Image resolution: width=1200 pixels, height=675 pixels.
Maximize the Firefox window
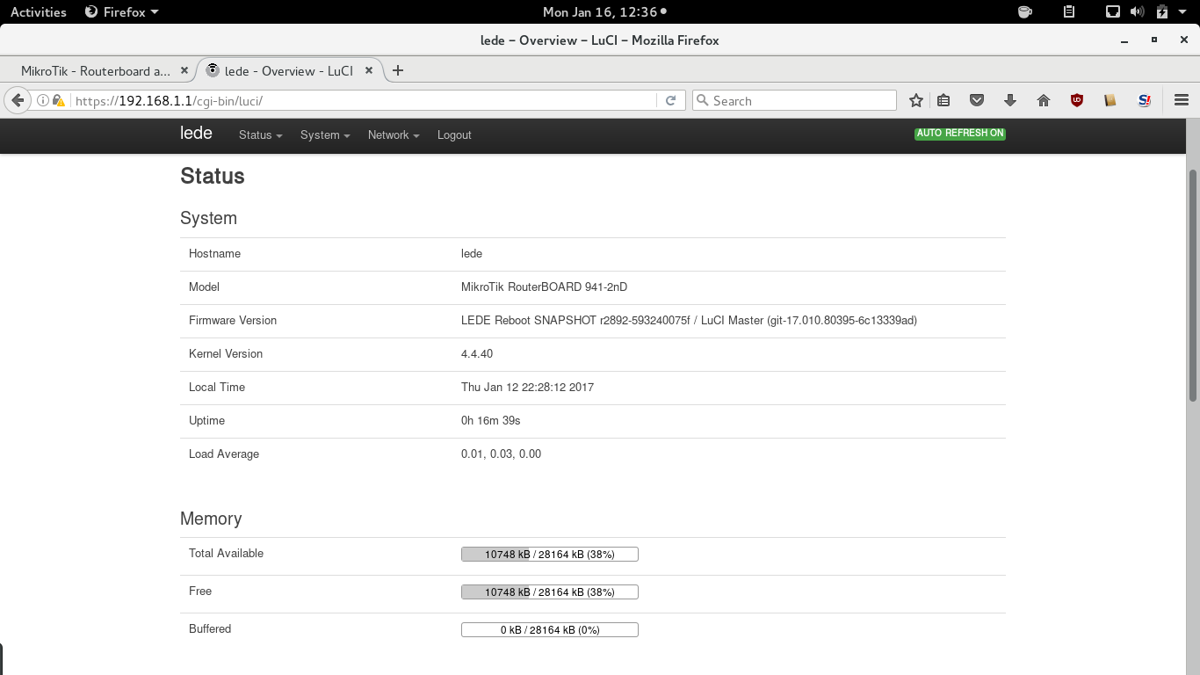(1154, 40)
